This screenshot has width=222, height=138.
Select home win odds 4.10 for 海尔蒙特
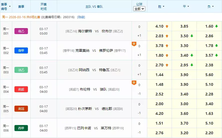[x=159, y=26]
